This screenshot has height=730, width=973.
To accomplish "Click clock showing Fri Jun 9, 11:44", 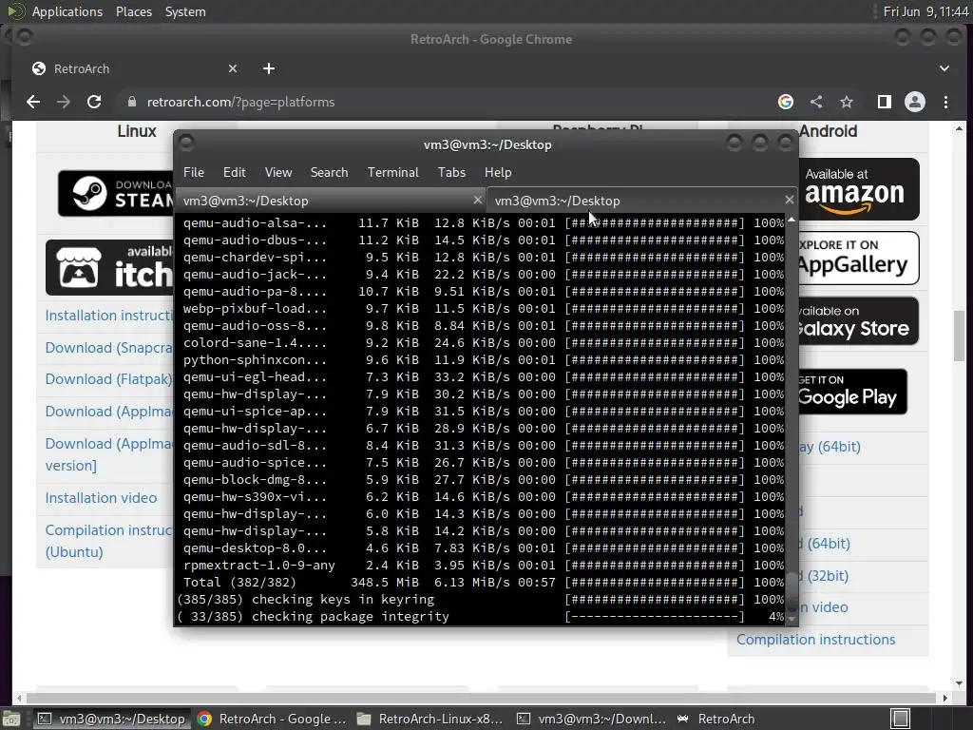I will pyautogui.click(x=925, y=11).
